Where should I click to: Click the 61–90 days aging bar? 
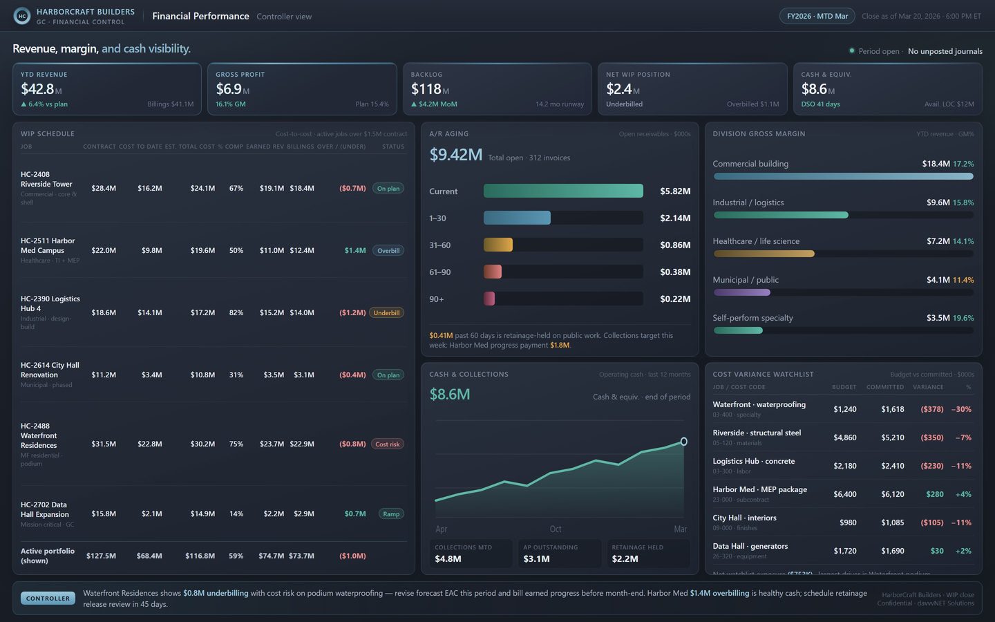click(493, 272)
